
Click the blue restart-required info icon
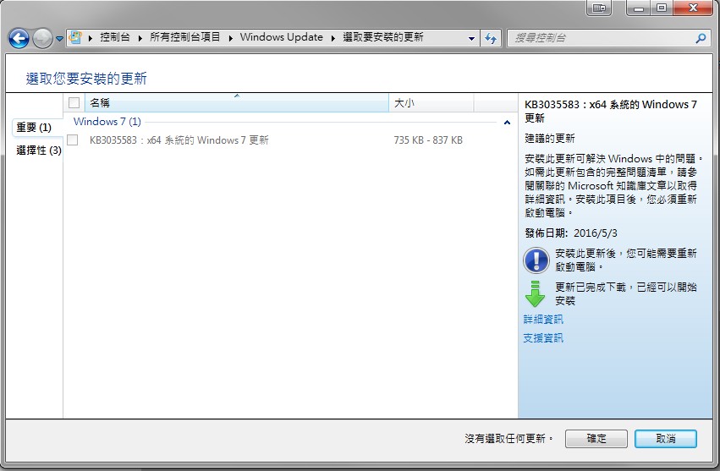click(536, 260)
